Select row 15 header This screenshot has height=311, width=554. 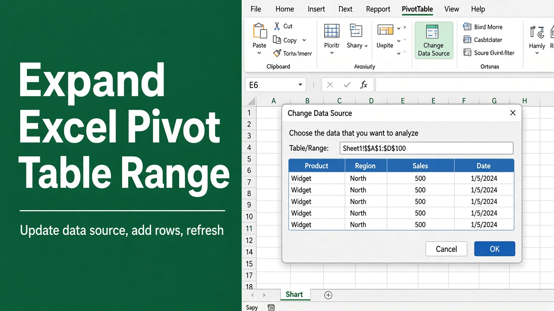pyautogui.click(x=249, y=263)
